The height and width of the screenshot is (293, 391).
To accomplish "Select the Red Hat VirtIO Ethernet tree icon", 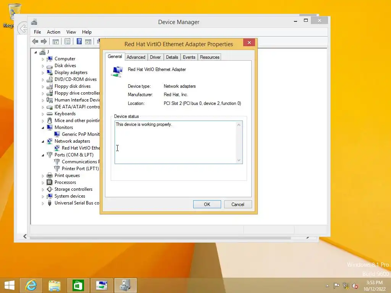I will click(57, 148).
